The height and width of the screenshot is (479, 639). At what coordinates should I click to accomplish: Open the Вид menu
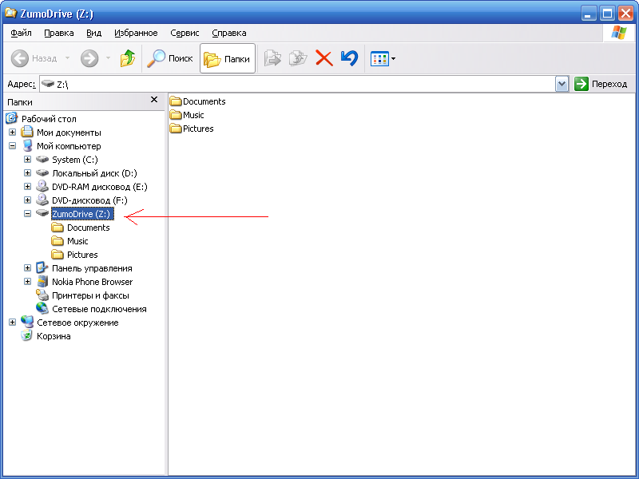point(93,33)
